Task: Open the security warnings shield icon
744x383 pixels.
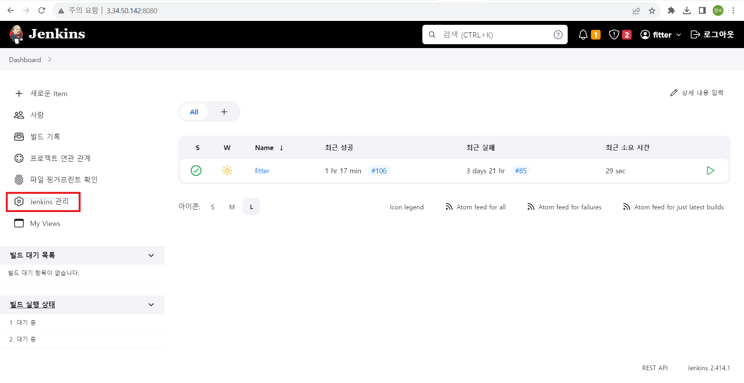Action: pyautogui.click(x=614, y=35)
